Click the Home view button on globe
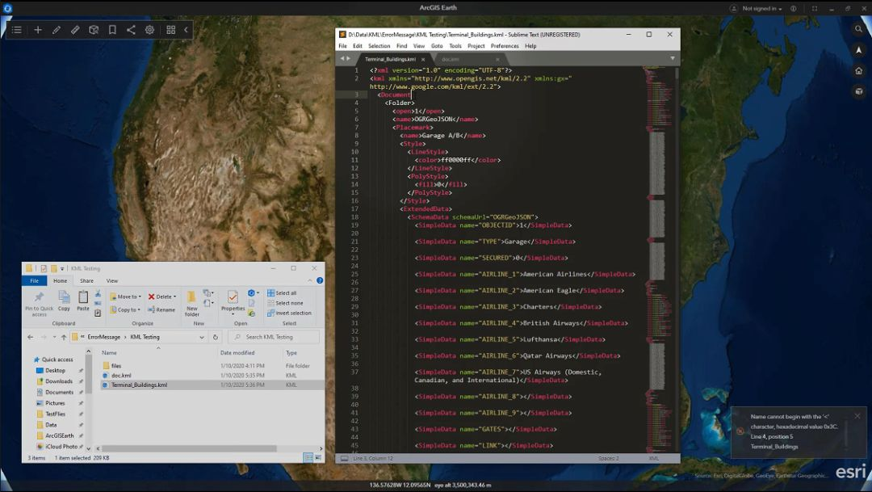 point(859,70)
